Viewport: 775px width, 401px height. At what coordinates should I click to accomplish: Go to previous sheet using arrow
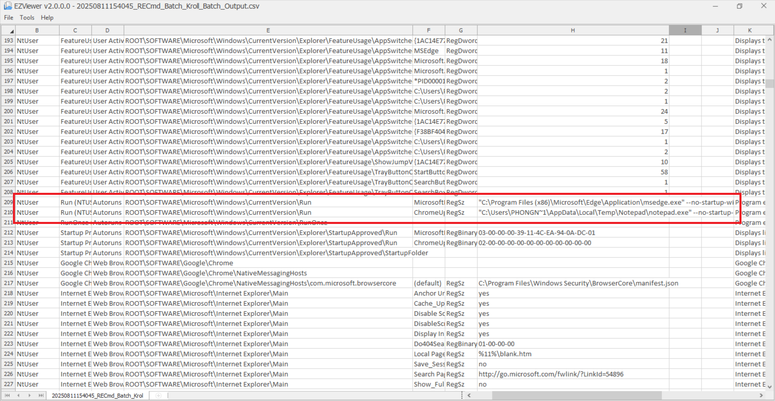click(x=18, y=395)
